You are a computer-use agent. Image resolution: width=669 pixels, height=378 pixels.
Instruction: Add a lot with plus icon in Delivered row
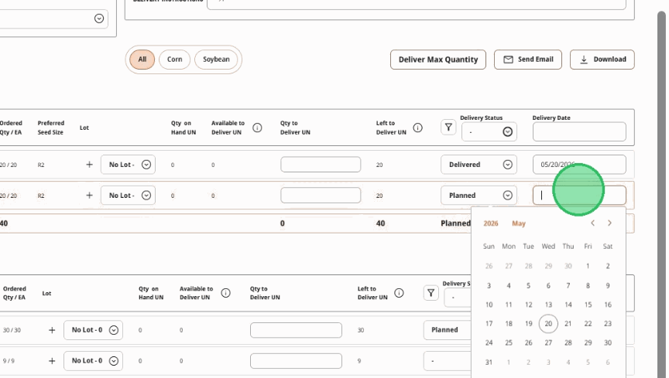tap(89, 165)
